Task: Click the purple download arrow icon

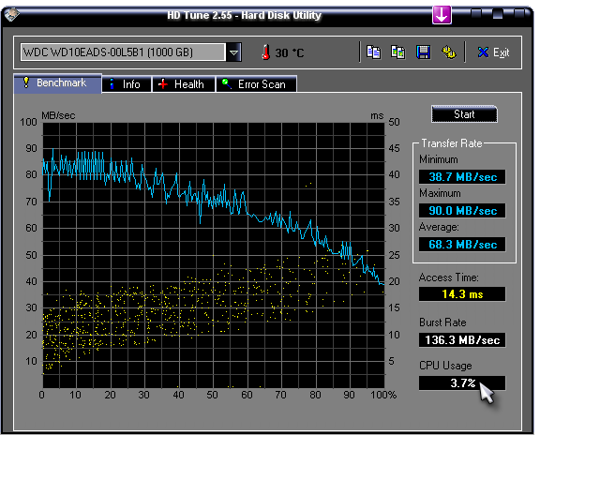Action: click(442, 15)
